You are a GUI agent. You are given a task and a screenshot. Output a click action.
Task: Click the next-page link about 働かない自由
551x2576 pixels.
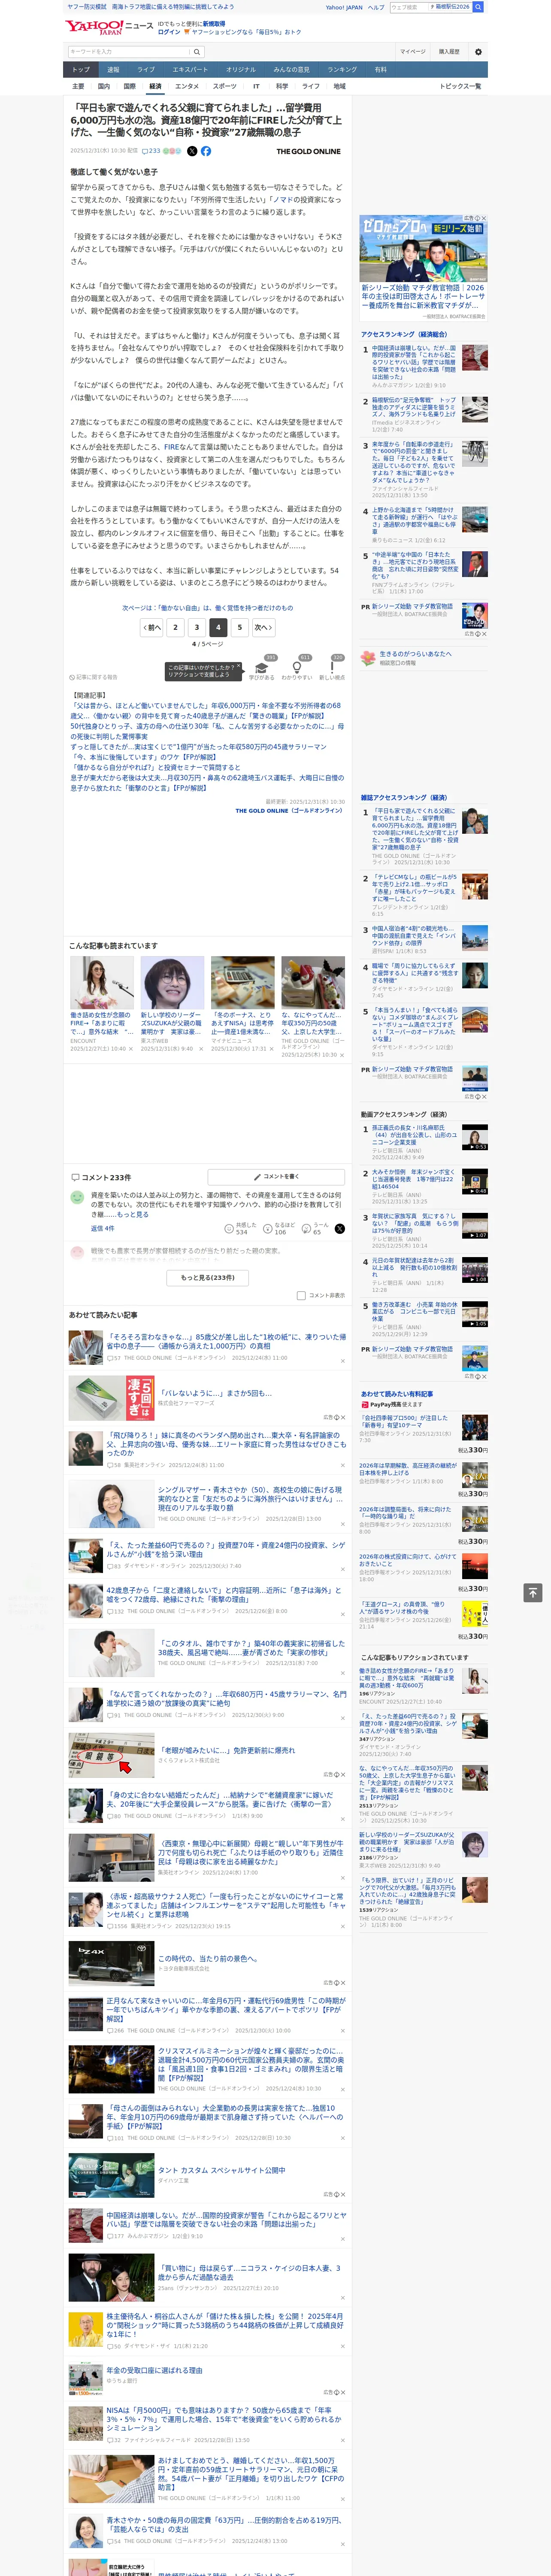[x=208, y=608]
